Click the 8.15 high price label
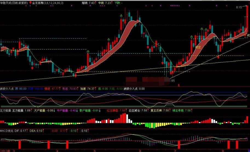 pos(239,8)
